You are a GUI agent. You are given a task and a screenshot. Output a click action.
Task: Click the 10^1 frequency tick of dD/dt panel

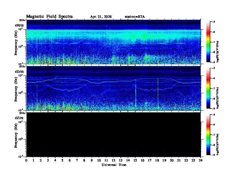pos(21,75)
